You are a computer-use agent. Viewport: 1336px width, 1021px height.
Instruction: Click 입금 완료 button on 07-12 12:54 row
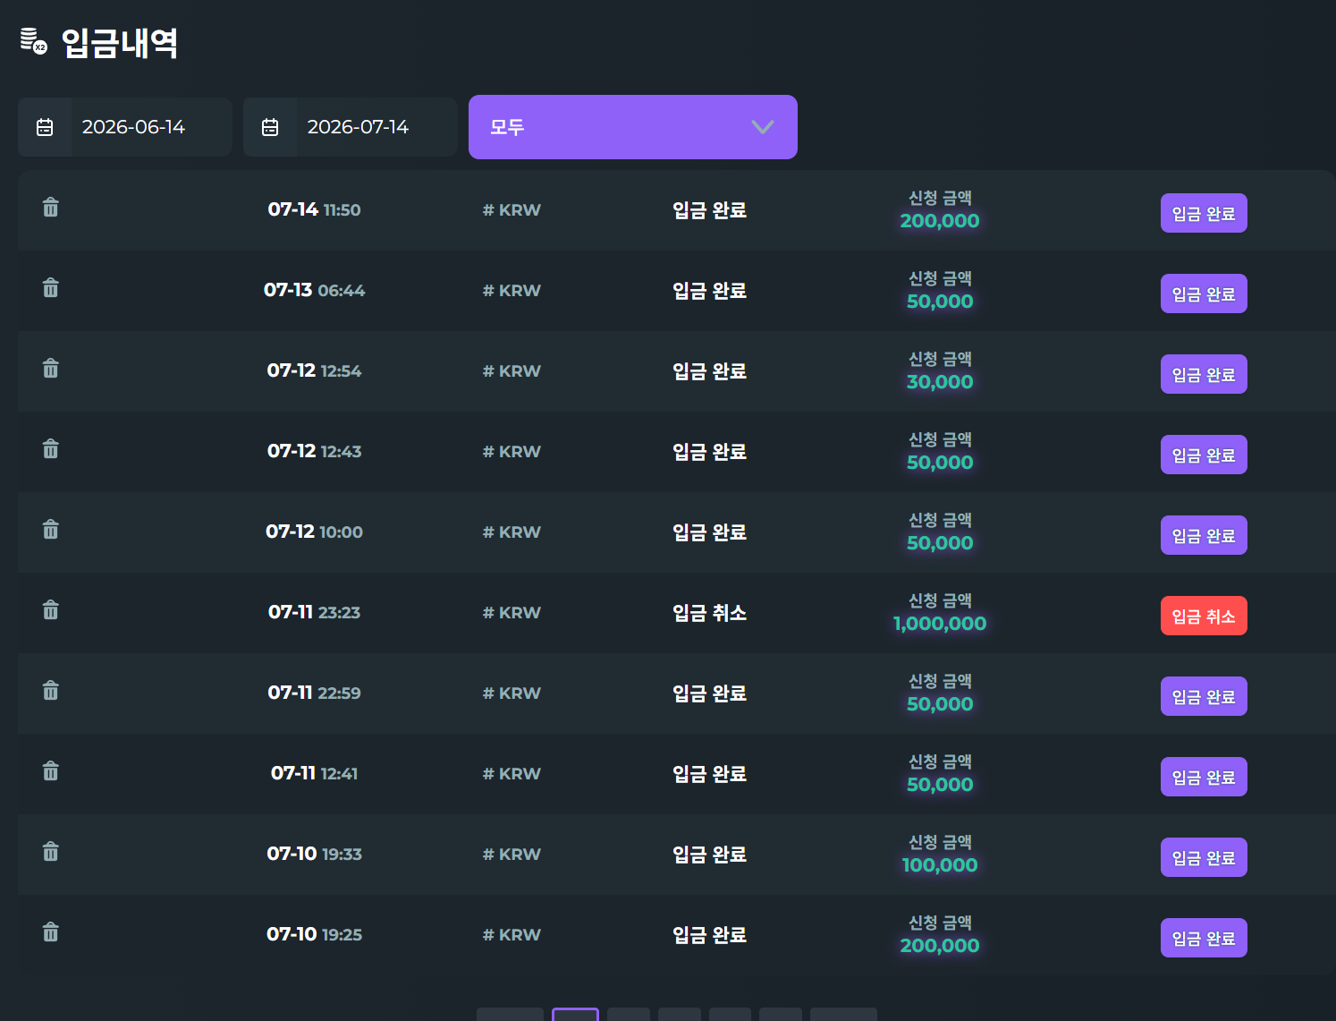point(1204,374)
